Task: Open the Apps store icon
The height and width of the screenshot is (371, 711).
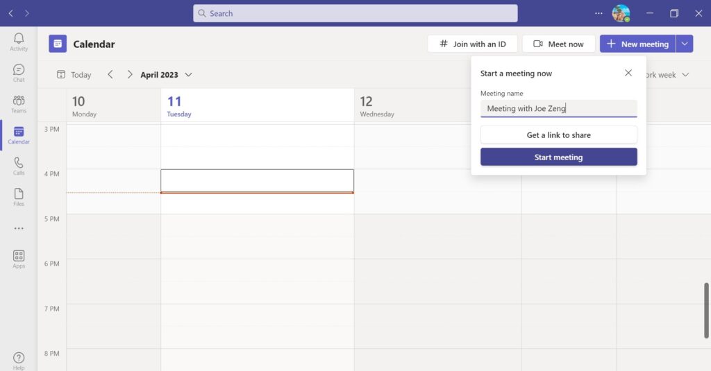Action: (19, 259)
